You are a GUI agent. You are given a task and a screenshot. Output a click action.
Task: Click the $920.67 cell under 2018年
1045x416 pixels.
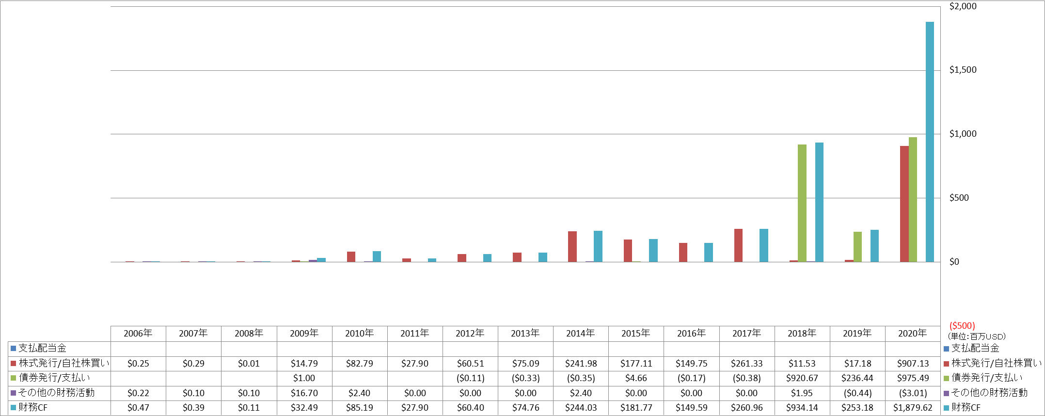[x=802, y=378]
